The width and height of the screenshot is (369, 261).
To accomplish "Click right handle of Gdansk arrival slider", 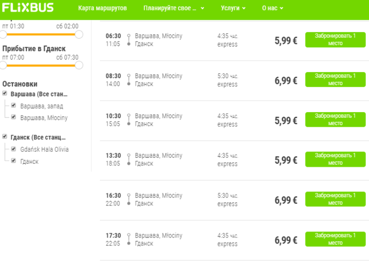I will (x=79, y=65).
